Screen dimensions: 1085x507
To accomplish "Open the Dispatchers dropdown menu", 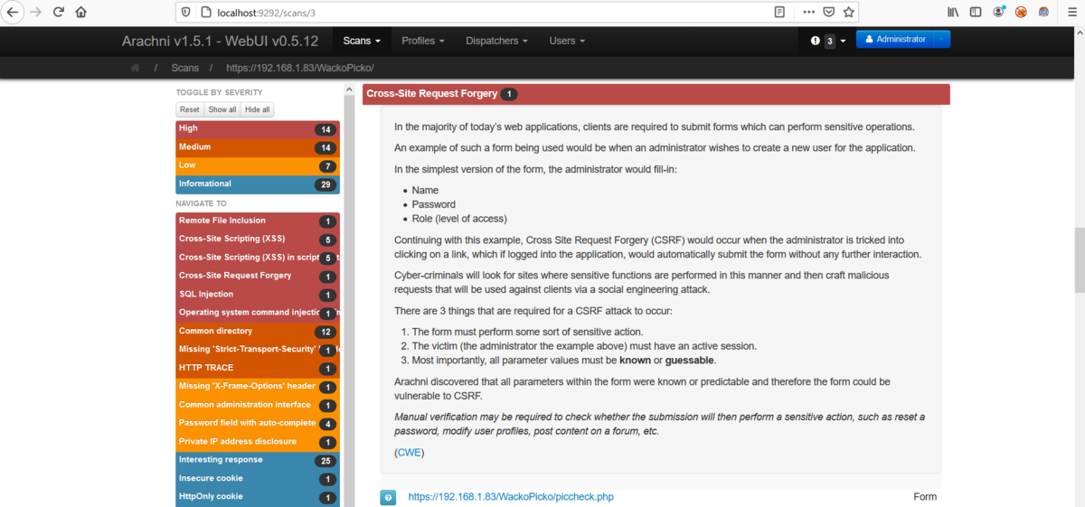I will 496,41.
